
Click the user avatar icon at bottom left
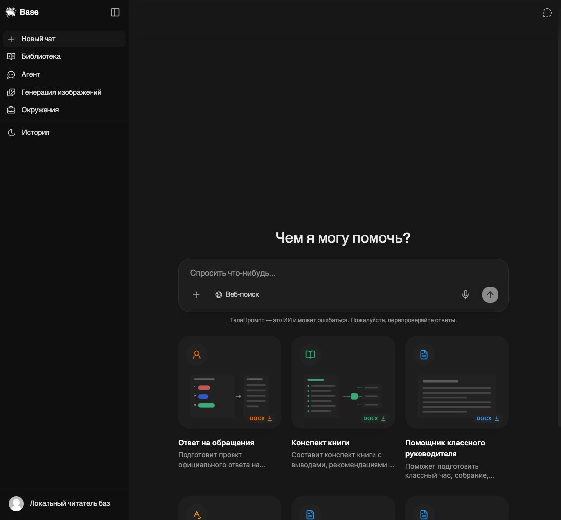[16, 504]
